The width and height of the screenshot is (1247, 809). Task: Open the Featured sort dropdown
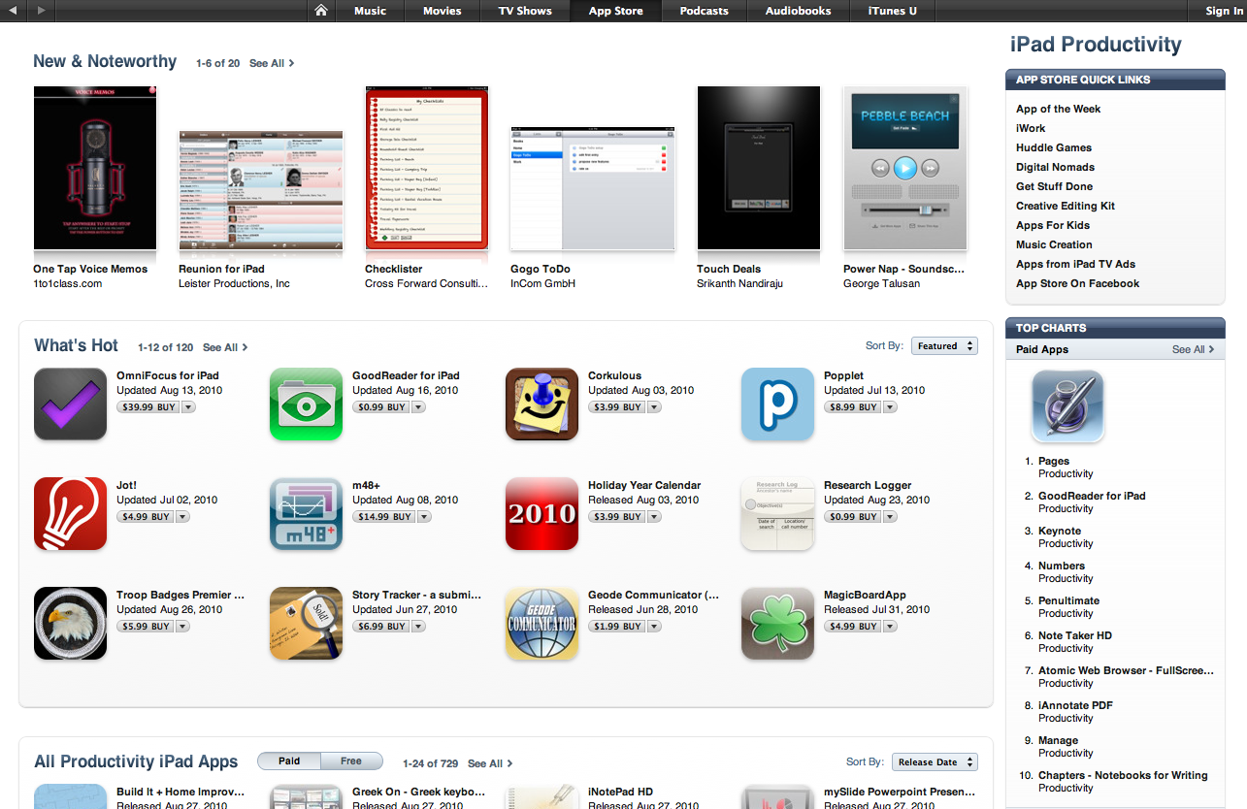point(944,346)
